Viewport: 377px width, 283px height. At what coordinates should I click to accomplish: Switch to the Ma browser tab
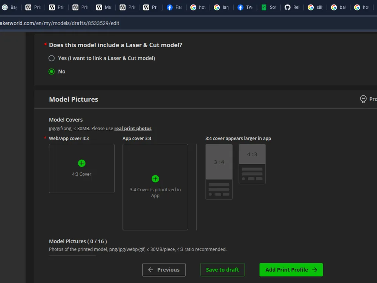(x=104, y=7)
